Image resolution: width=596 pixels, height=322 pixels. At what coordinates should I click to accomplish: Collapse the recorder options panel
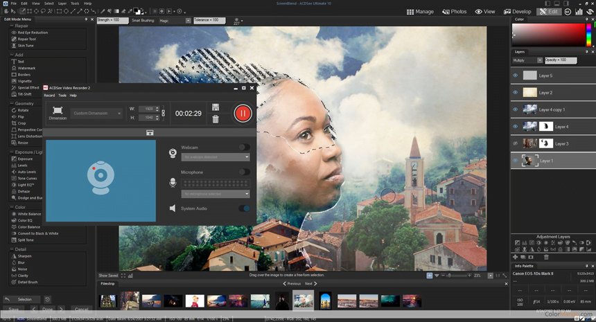tap(150, 132)
